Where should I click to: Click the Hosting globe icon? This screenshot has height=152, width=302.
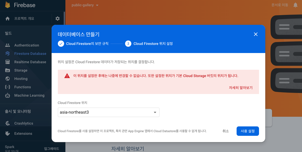8,79
